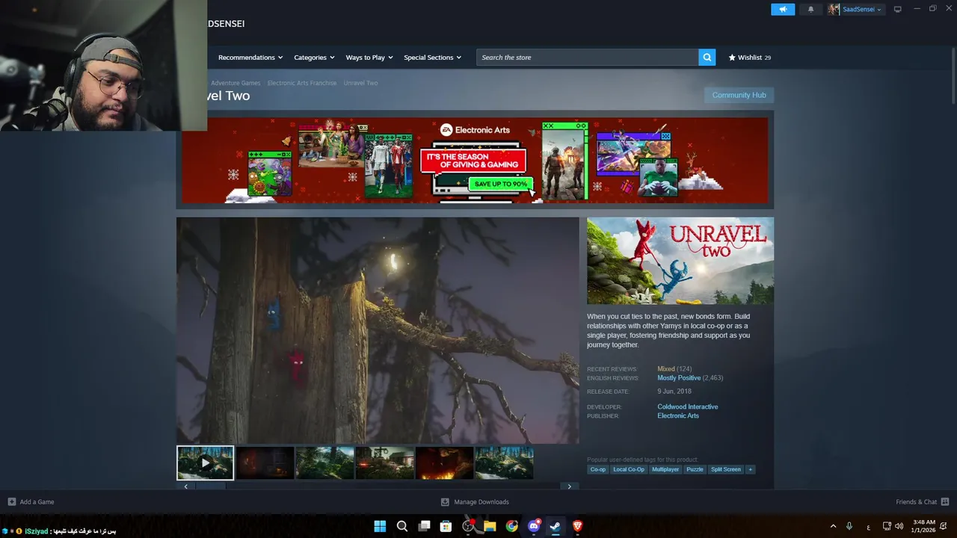Click the Friends & Chat icon

click(945, 501)
